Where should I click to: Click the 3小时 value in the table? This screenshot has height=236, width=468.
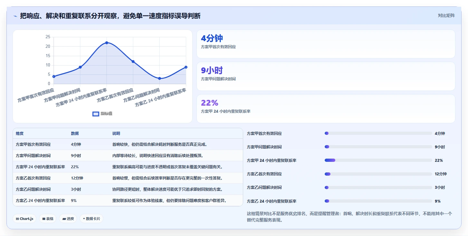tap(76, 189)
